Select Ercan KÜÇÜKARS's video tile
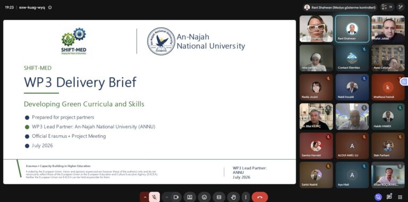 pos(388,175)
